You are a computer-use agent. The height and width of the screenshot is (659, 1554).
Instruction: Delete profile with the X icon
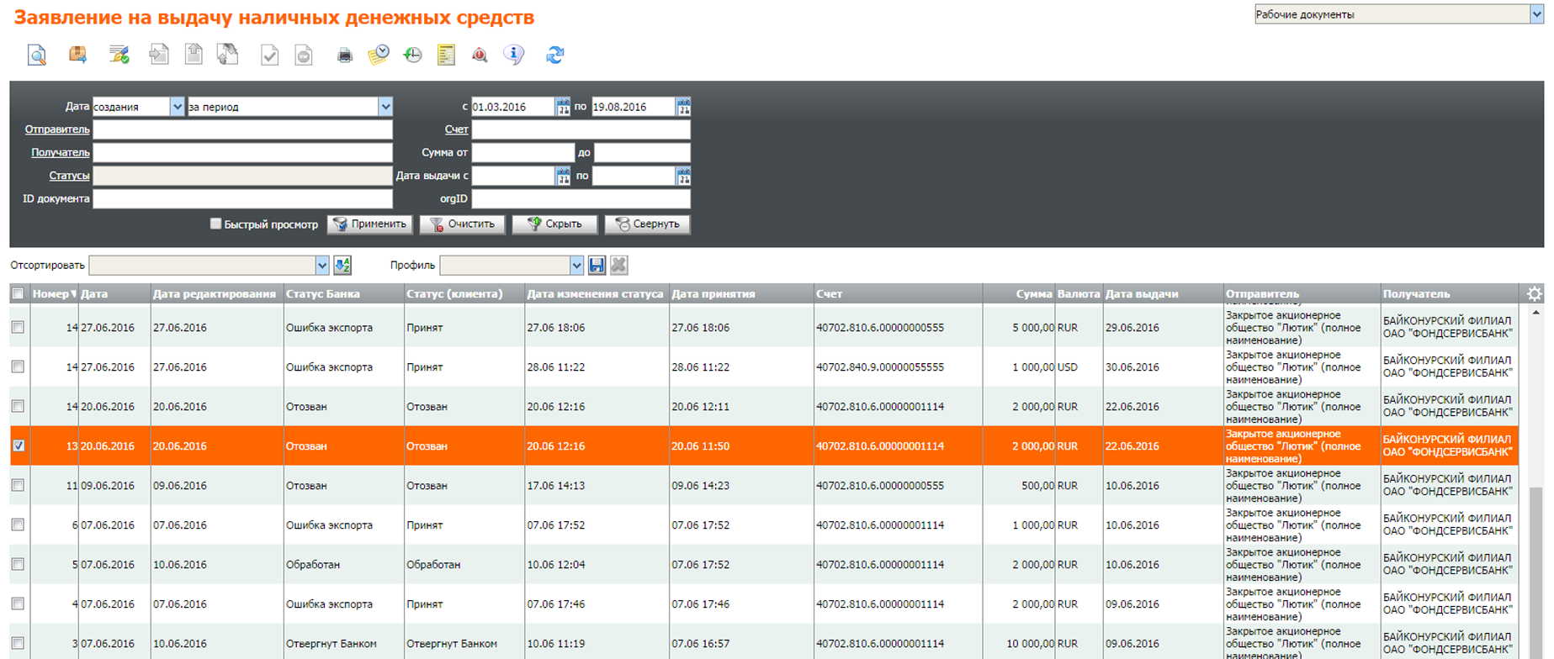point(619,266)
